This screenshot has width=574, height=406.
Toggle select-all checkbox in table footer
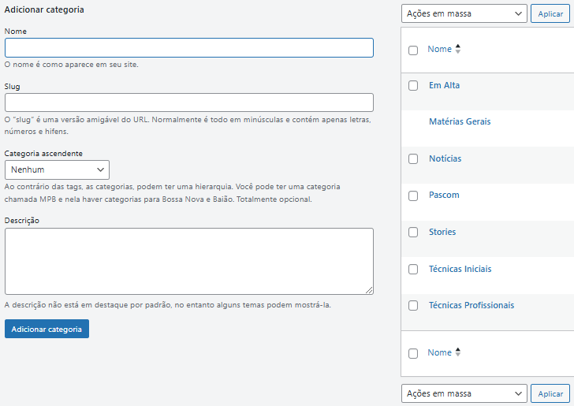click(x=413, y=353)
